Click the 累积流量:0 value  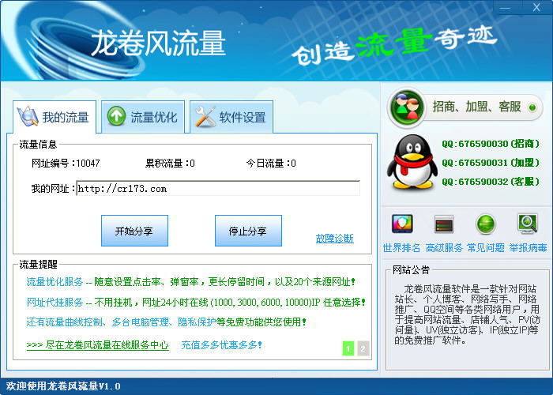[170, 164]
